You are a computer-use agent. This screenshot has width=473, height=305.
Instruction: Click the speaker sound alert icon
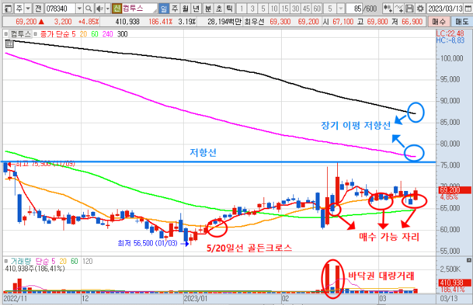[99, 9]
